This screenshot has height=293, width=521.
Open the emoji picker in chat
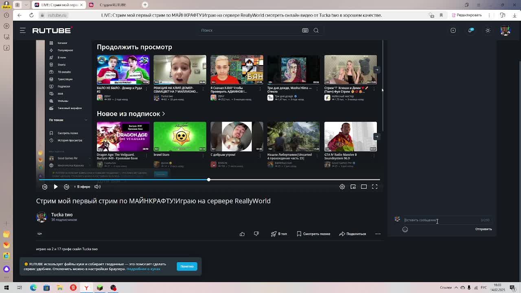[405, 230]
